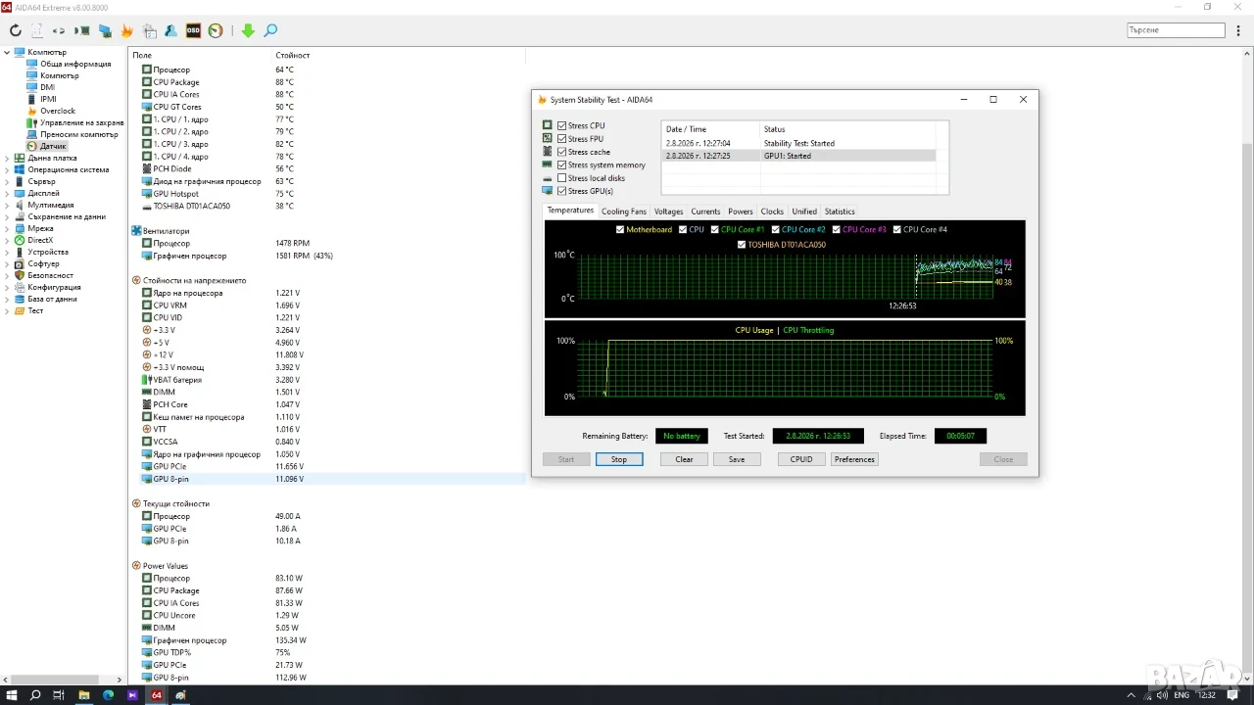This screenshot has height=705, width=1254.
Task: Select Управление на захранването tree item
Action: (x=76, y=122)
